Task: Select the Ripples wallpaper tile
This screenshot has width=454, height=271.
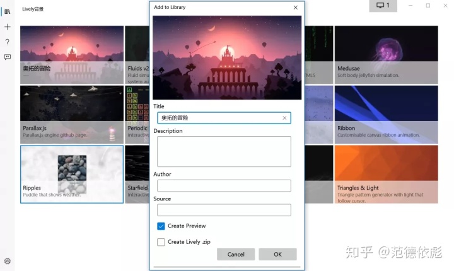Action: (x=72, y=175)
